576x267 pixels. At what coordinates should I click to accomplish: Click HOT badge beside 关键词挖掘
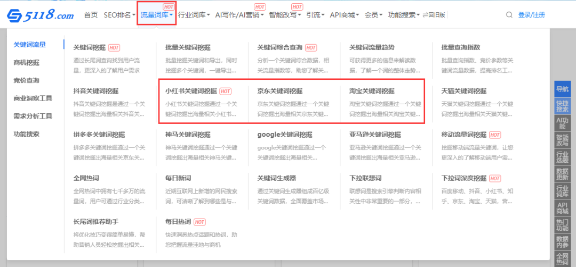pos(114,48)
